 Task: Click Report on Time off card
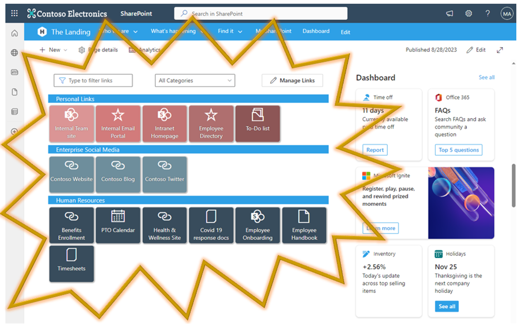coord(375,150)
